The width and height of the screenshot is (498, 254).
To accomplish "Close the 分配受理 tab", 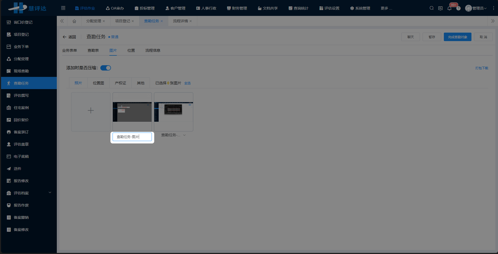I will (x=104, y=21).
